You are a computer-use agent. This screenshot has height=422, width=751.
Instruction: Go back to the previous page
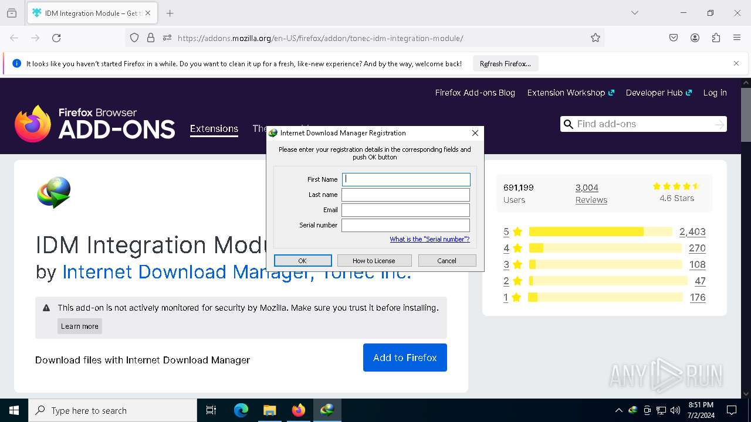point(14,38)
